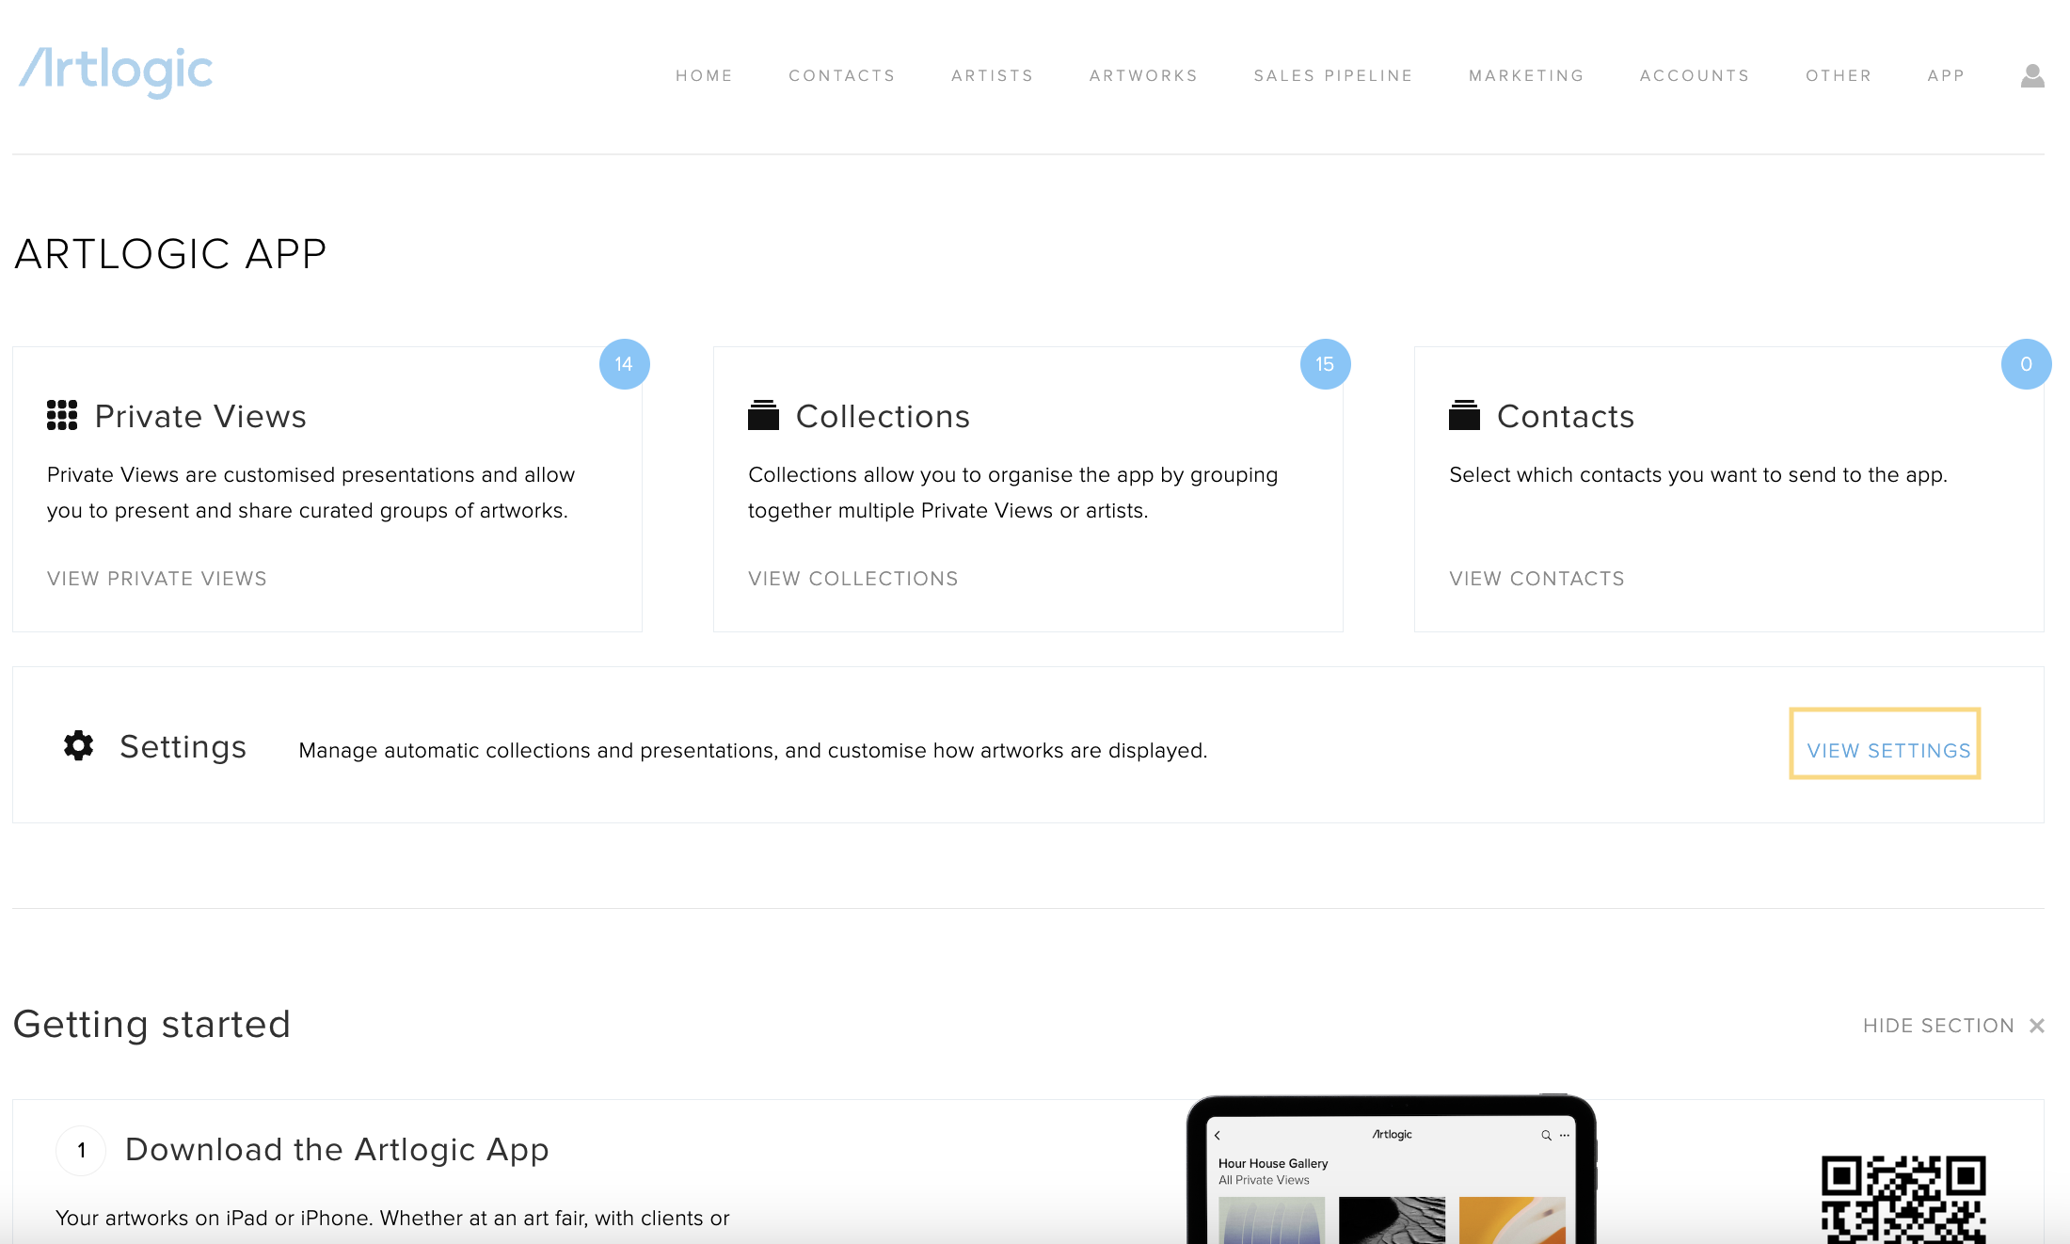This screenshot has width=2070, height=1244.
Task: Open the Contacts navigation menu
Action: (842, 75)
